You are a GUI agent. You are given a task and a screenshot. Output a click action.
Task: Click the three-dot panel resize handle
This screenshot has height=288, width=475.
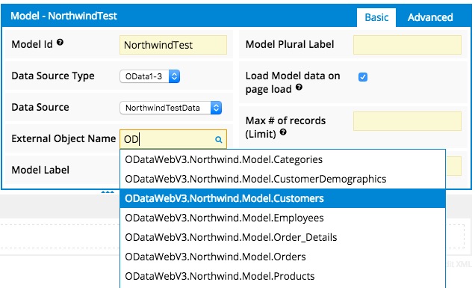click(x=108, y=192)
